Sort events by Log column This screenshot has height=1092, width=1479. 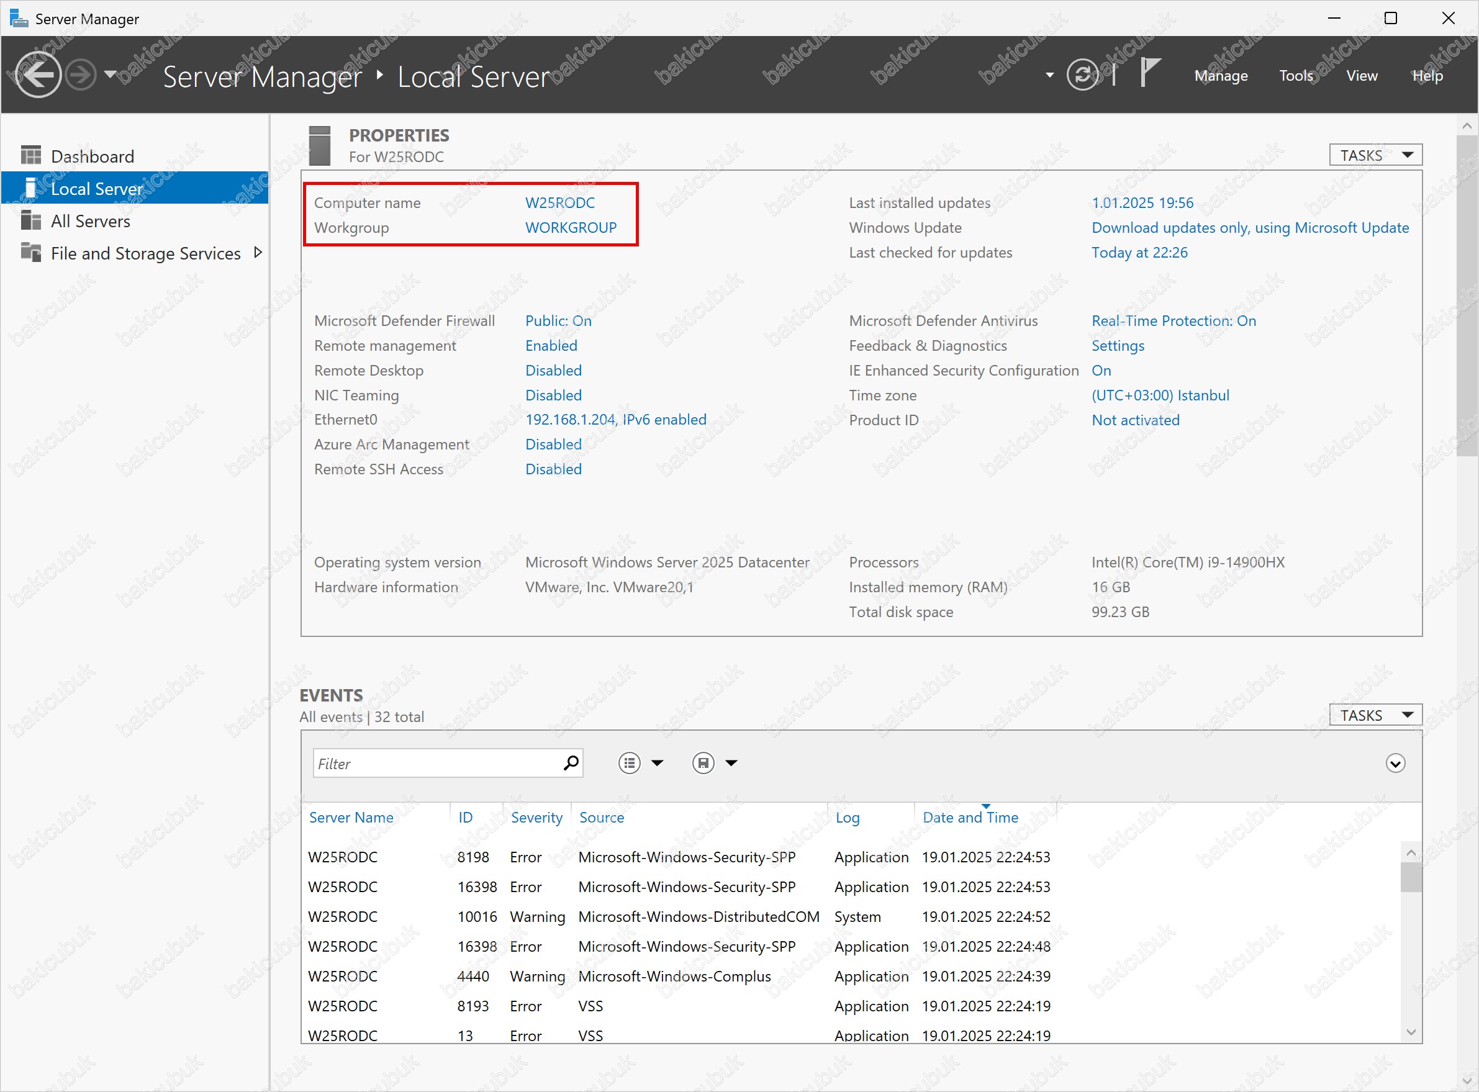[847, 817]
